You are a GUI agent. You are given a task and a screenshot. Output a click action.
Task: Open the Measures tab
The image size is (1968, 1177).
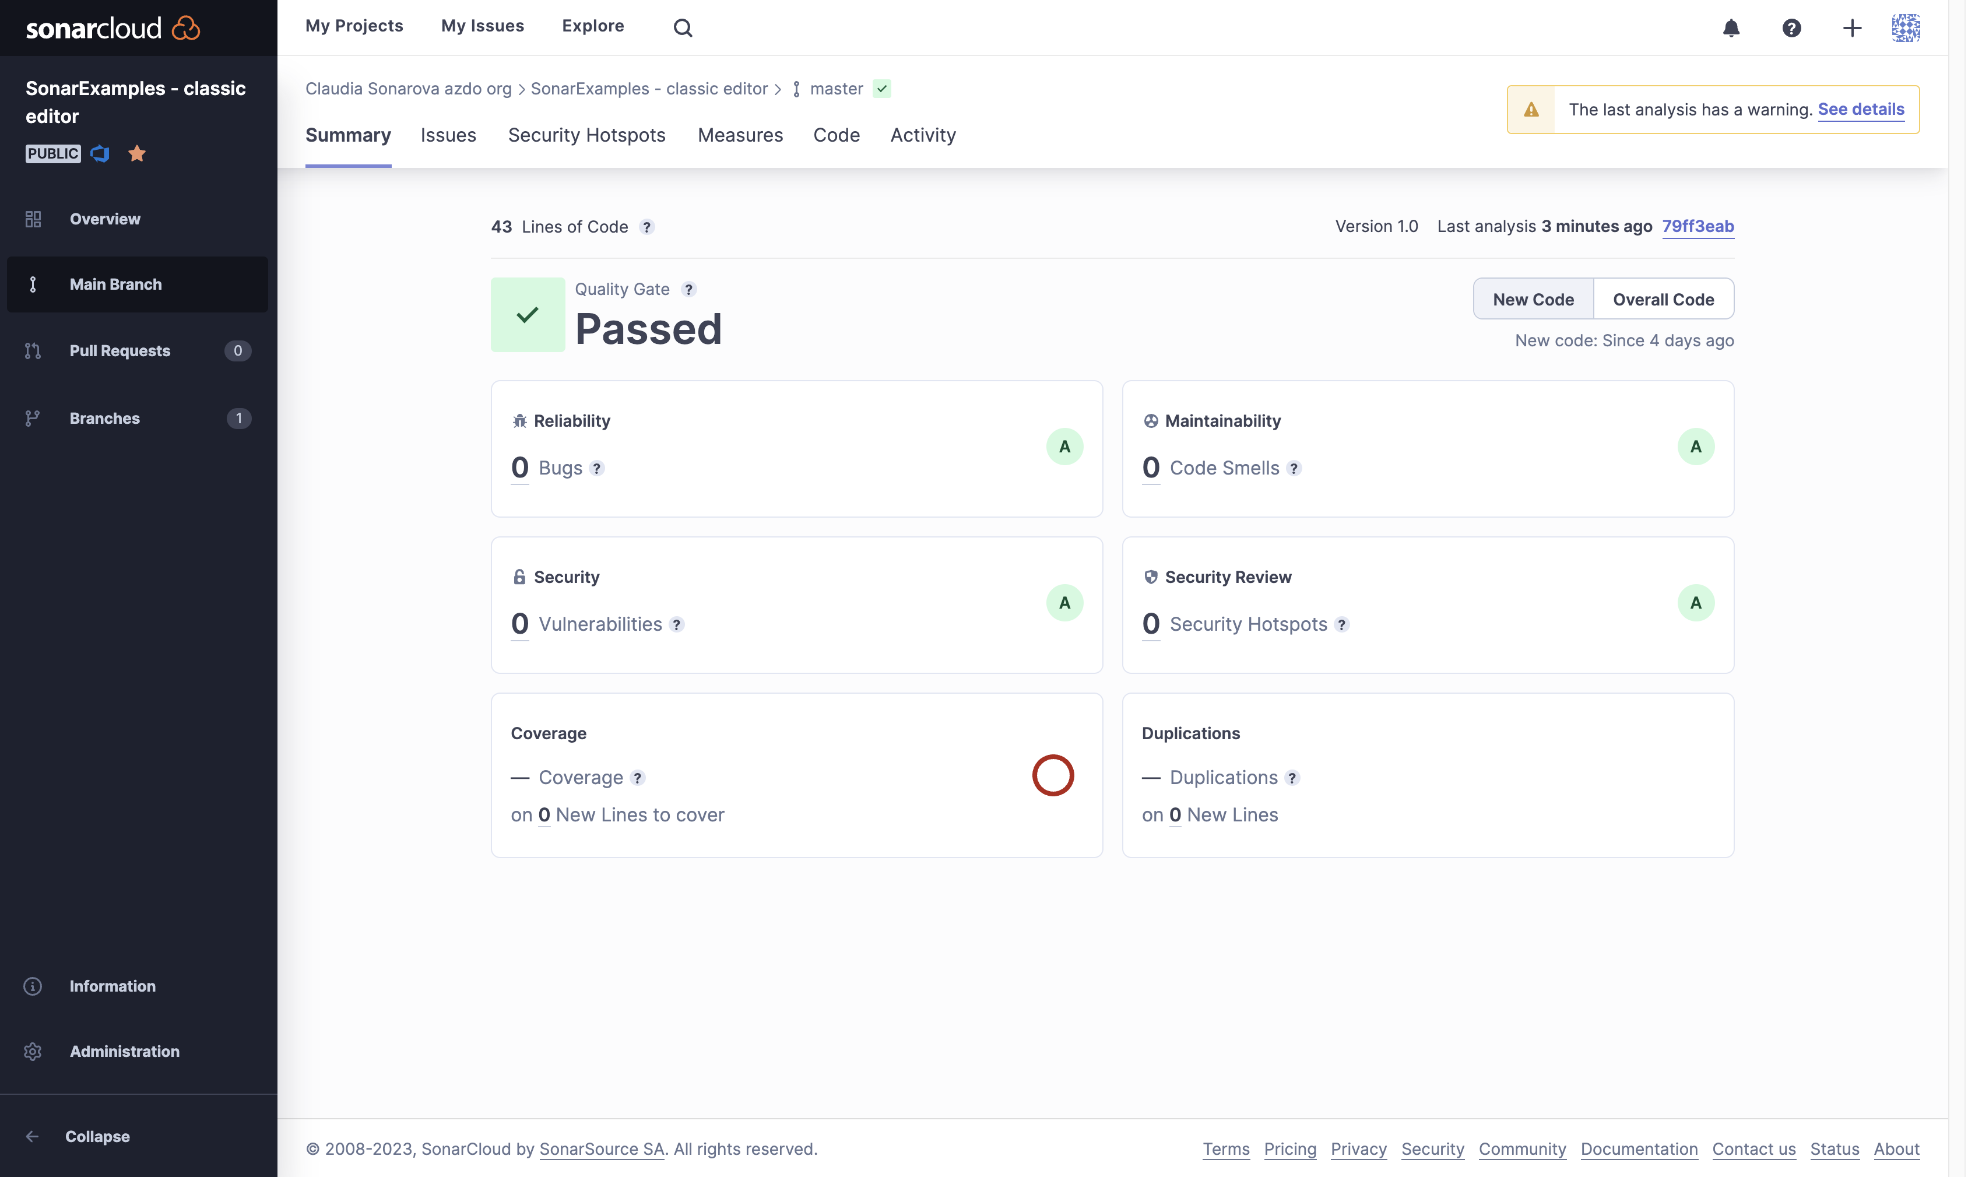tap(740, 135)
